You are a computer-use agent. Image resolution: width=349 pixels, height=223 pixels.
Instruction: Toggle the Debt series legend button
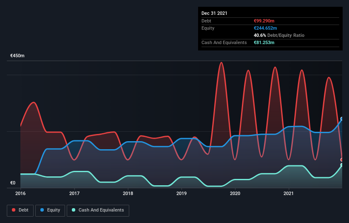[20, 210]
